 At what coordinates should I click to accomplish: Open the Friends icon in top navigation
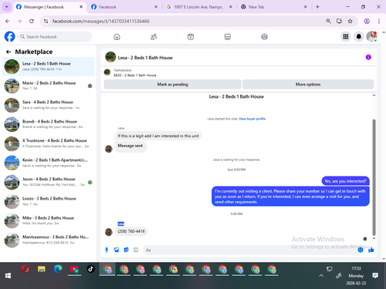(154, 37)
